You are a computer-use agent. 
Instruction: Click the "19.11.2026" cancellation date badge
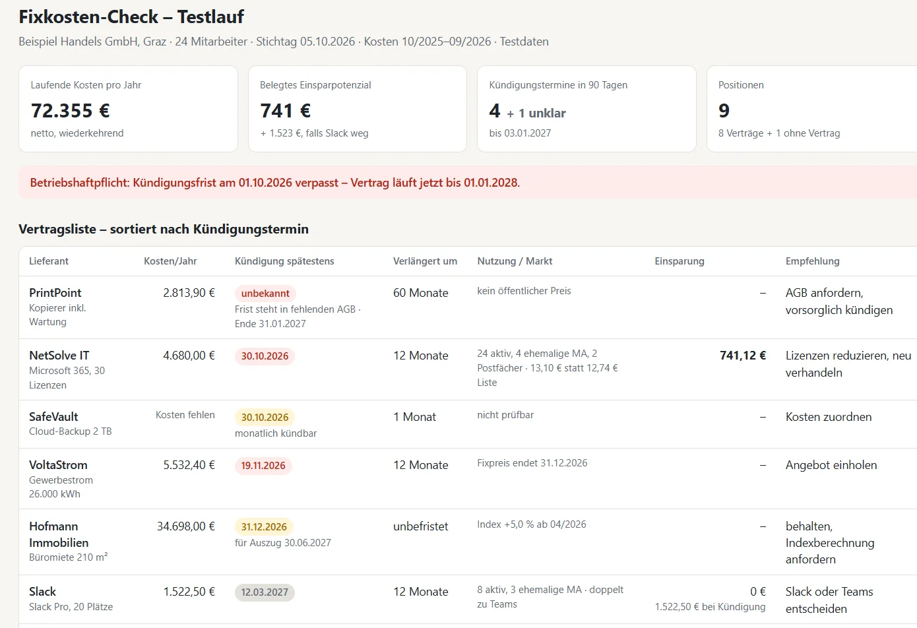[263, 466]
